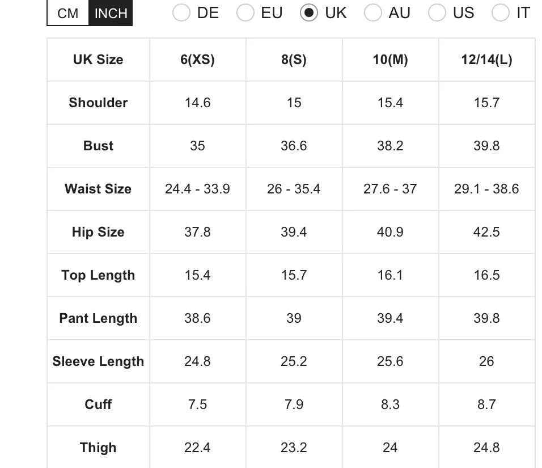Select the UK sizing standard
This screenshot has height=468, width=542.
click(x=309, y=12)
